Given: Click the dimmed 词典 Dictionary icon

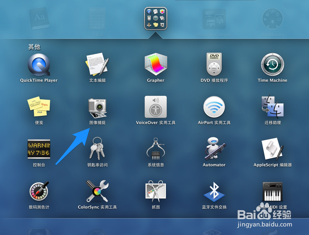Looking at the screenshot, I should pos(39,19).
